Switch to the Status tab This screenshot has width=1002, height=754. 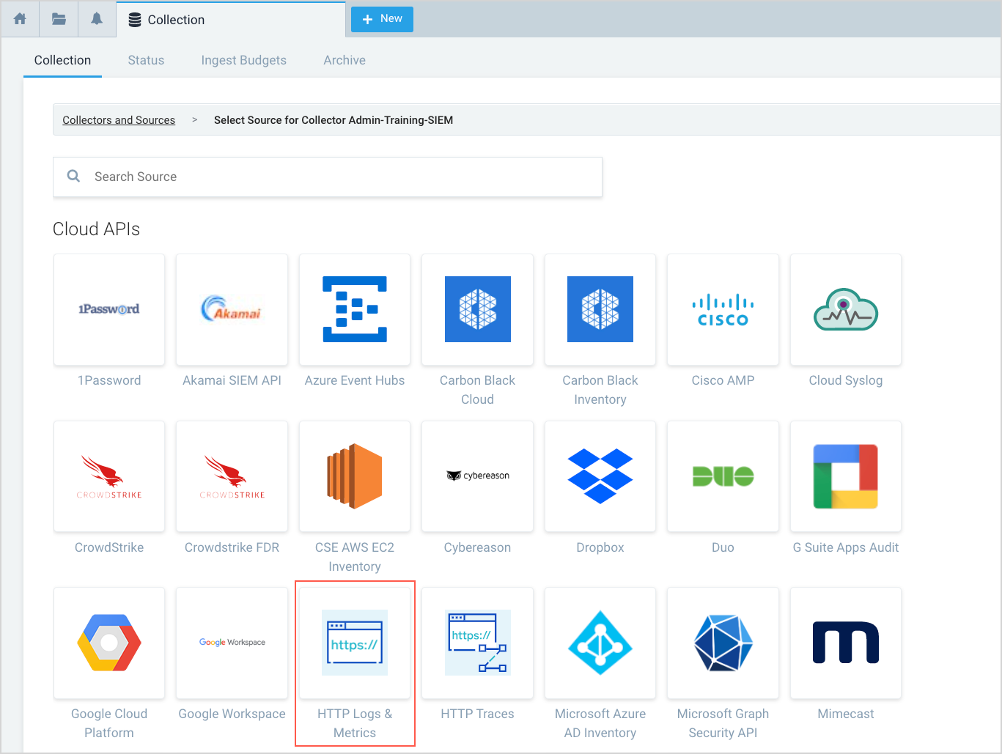(146, 60)
